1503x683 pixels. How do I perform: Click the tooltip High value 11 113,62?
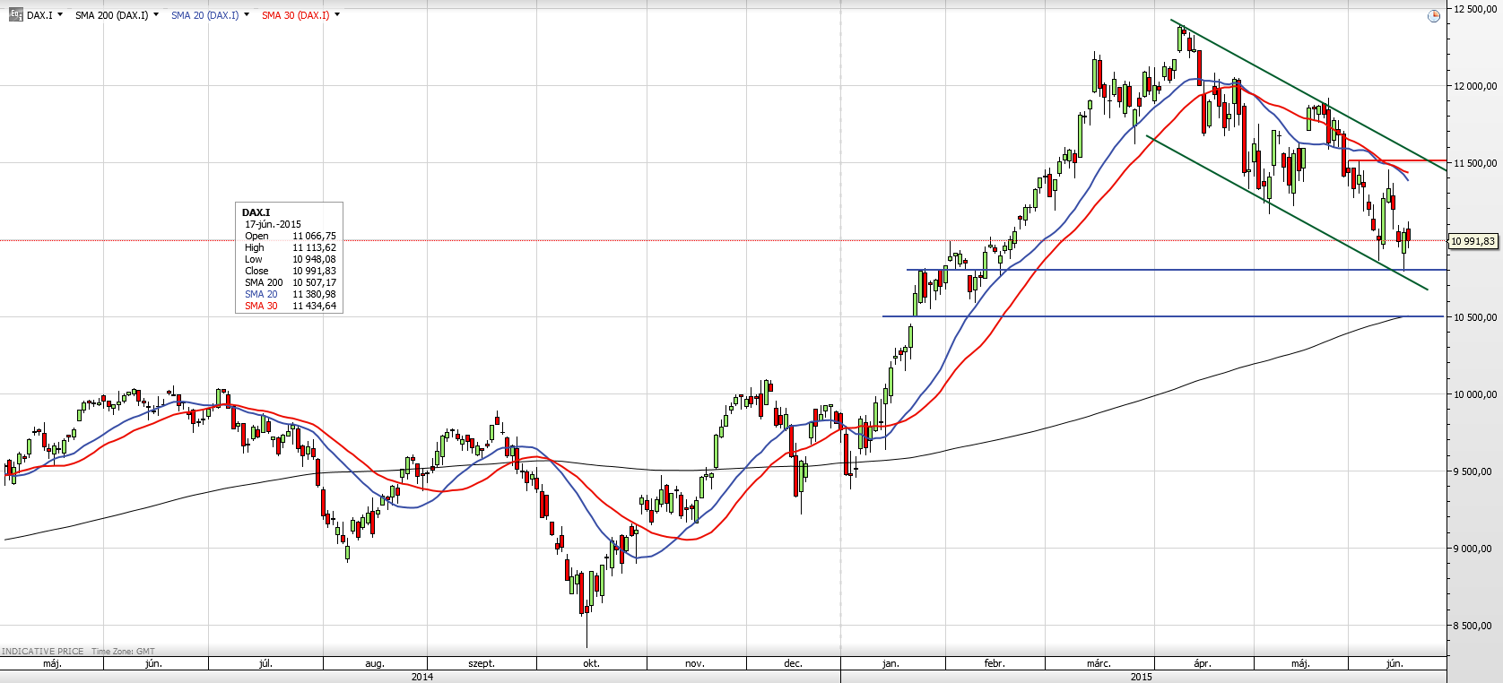[314, 247]
